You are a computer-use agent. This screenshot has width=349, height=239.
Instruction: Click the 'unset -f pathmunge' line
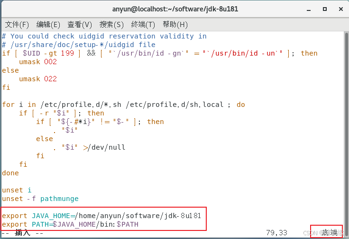point(40,199)
